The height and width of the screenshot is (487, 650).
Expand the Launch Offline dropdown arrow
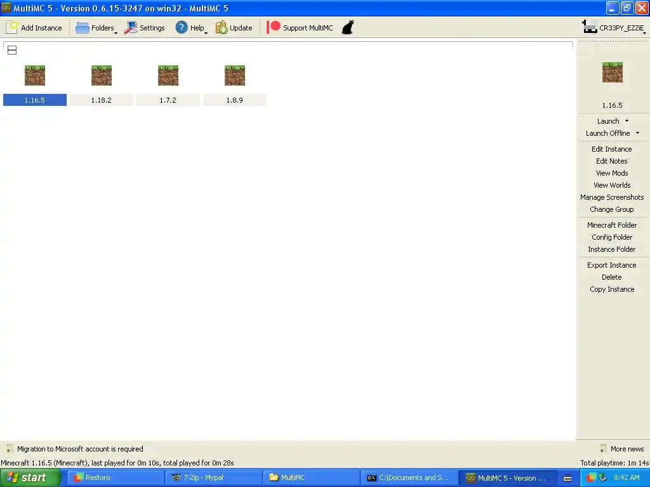[637, 133]
